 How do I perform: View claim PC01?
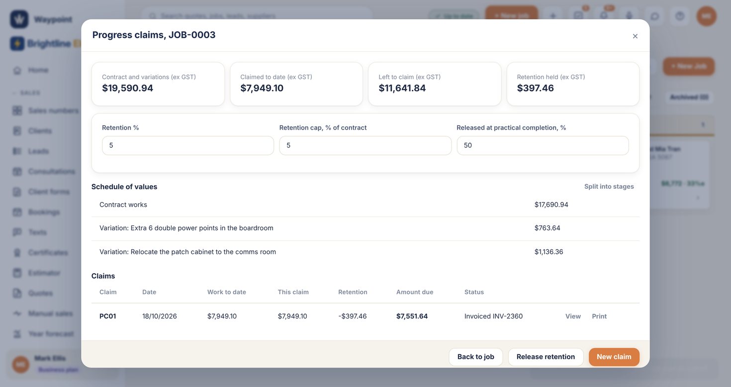[573, 316]
